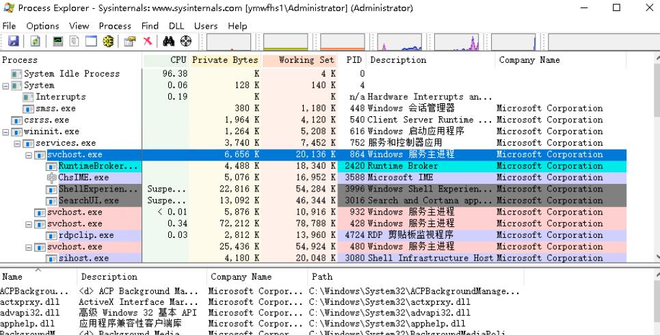Select the svchost.exe PID 932 row

click(x=313, y=213)
